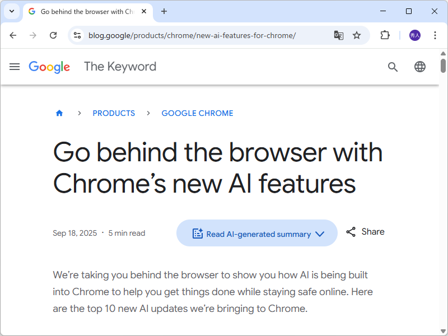448x336 pixels.
Task: Click the URL in the address bar
Action: pos(192,35)
